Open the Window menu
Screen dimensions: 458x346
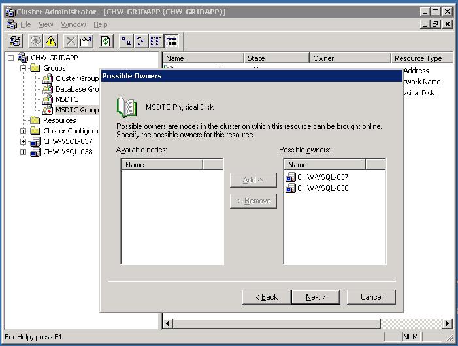pos(73,24)
